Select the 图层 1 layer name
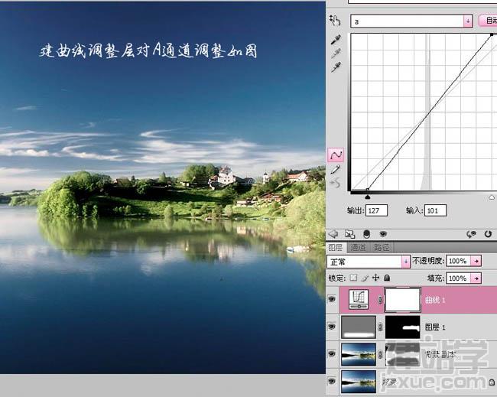This screenshot has height=397, width=497. click(x=435, y=327)
